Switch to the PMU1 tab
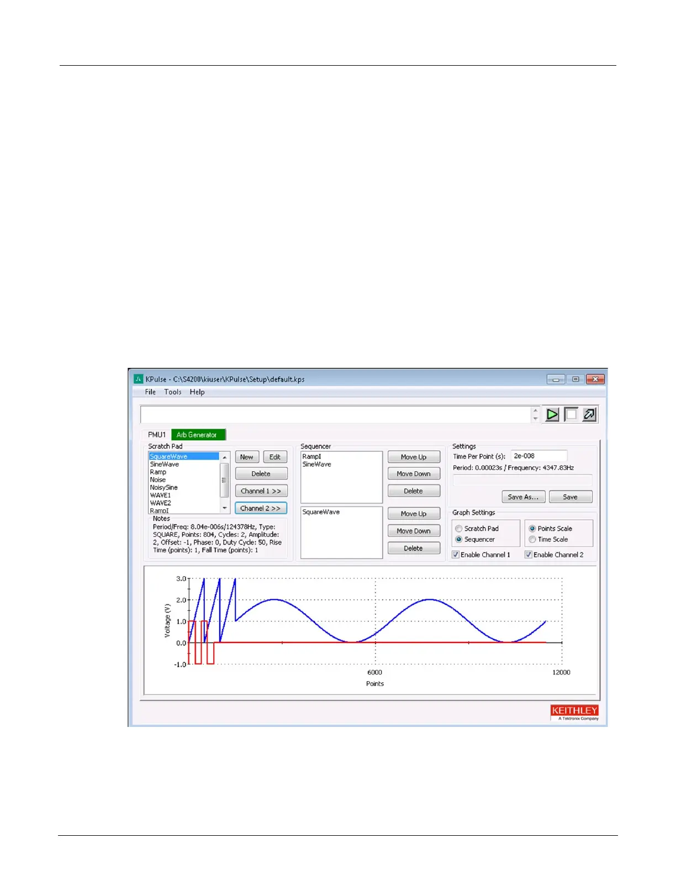The height and width of the screenshot is (875, 676). (x=157, y=435)
